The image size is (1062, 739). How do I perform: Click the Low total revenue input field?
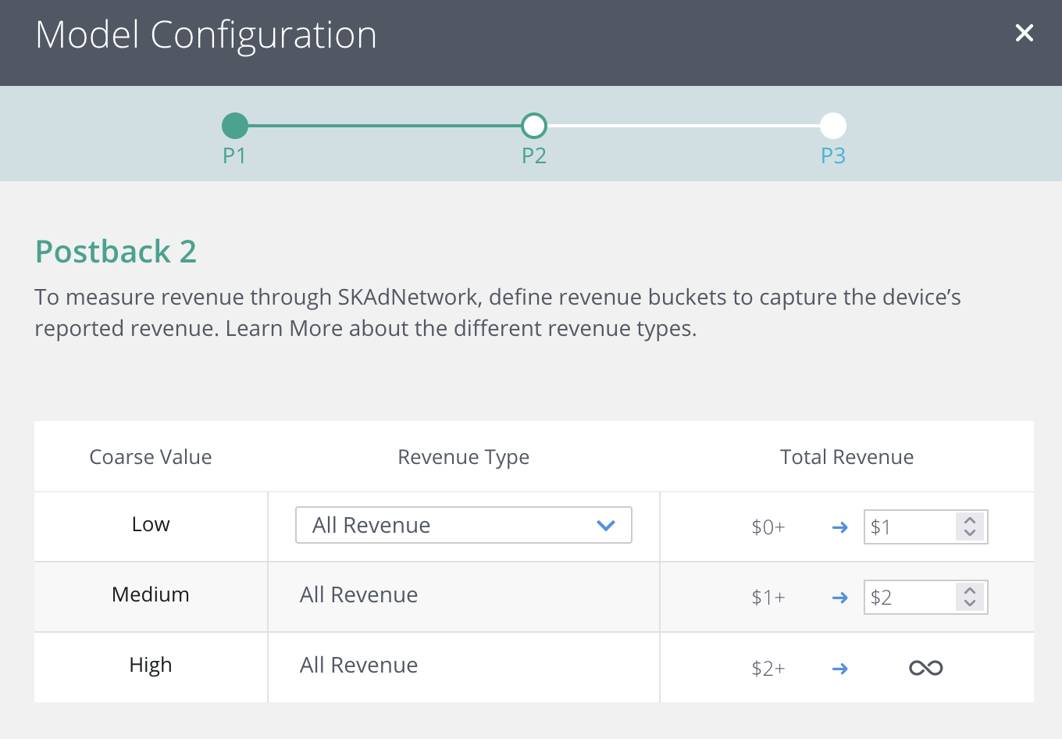tap(910, 527)
